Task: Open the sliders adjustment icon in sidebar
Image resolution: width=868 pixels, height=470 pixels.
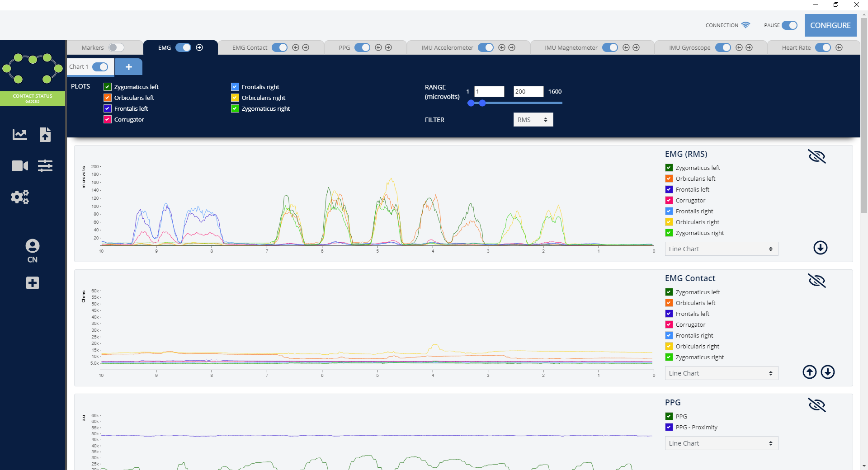Action: (x=45, y=166)
